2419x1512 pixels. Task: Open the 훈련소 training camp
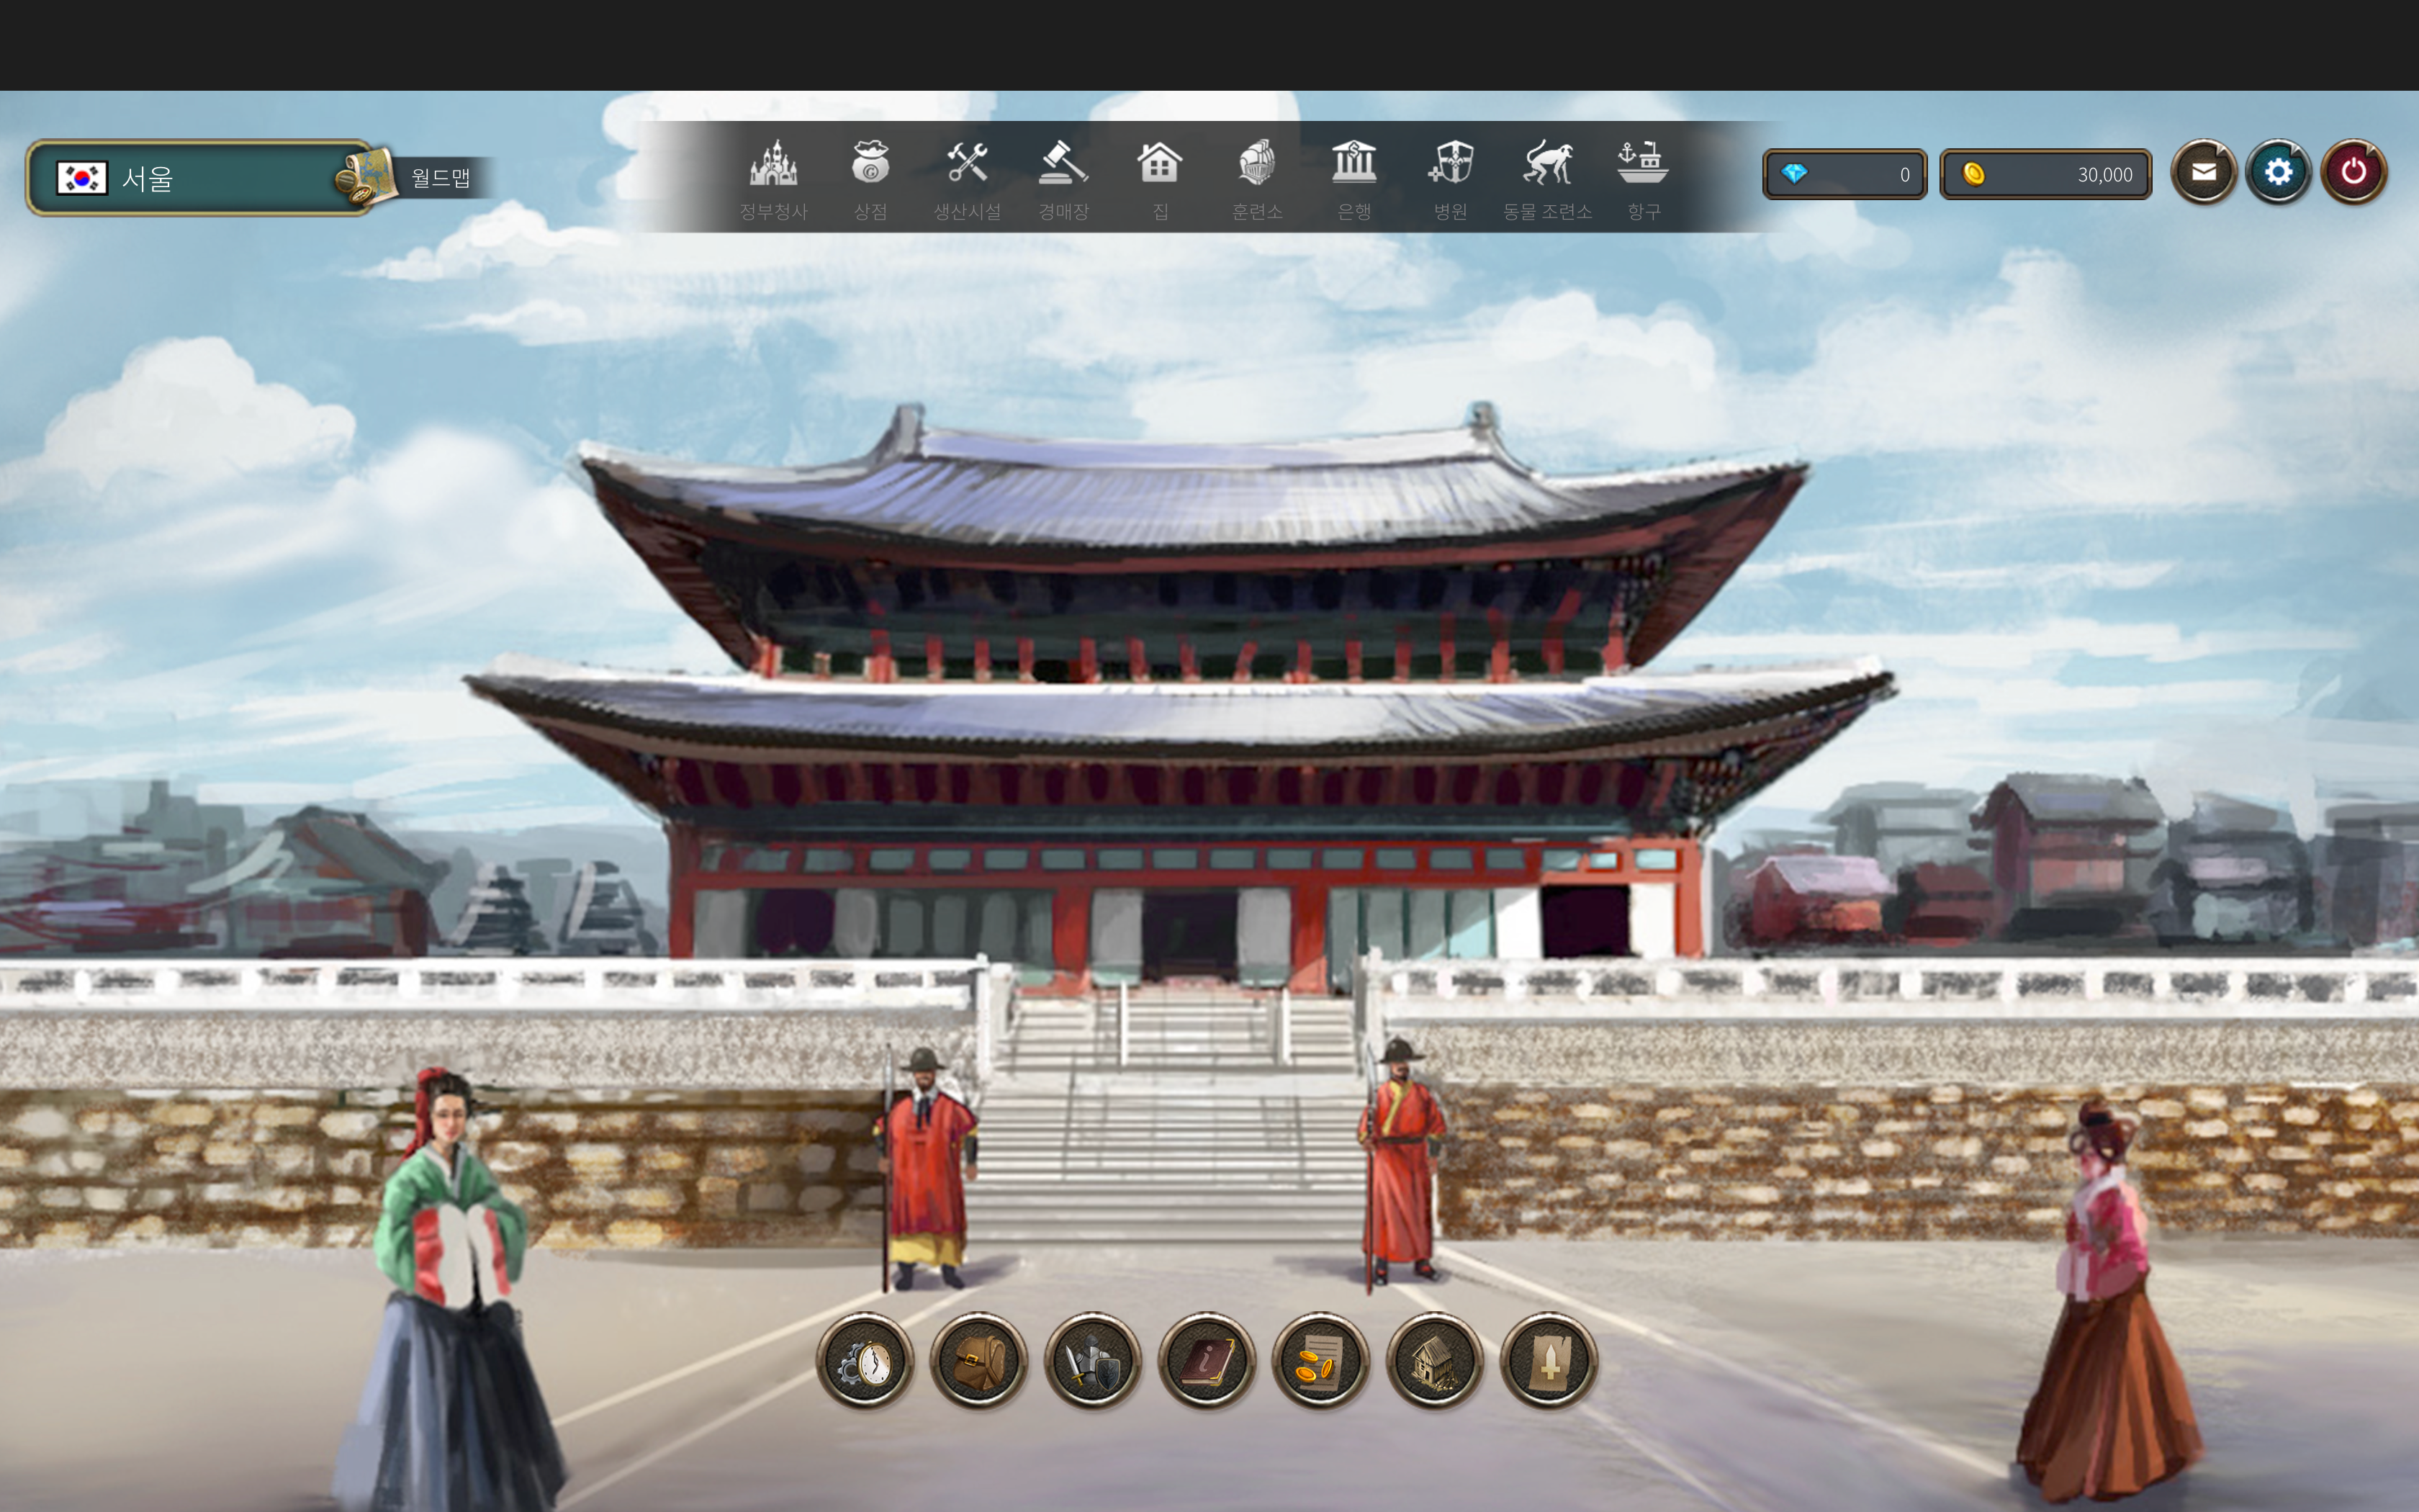pos(1256,180)
